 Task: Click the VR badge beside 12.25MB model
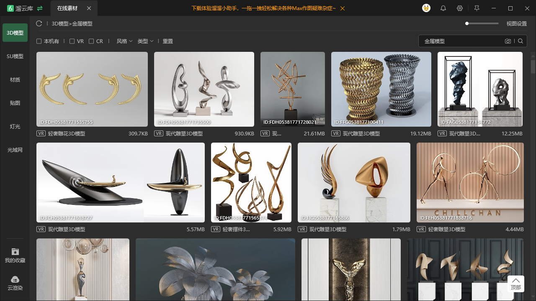point(442,134)
